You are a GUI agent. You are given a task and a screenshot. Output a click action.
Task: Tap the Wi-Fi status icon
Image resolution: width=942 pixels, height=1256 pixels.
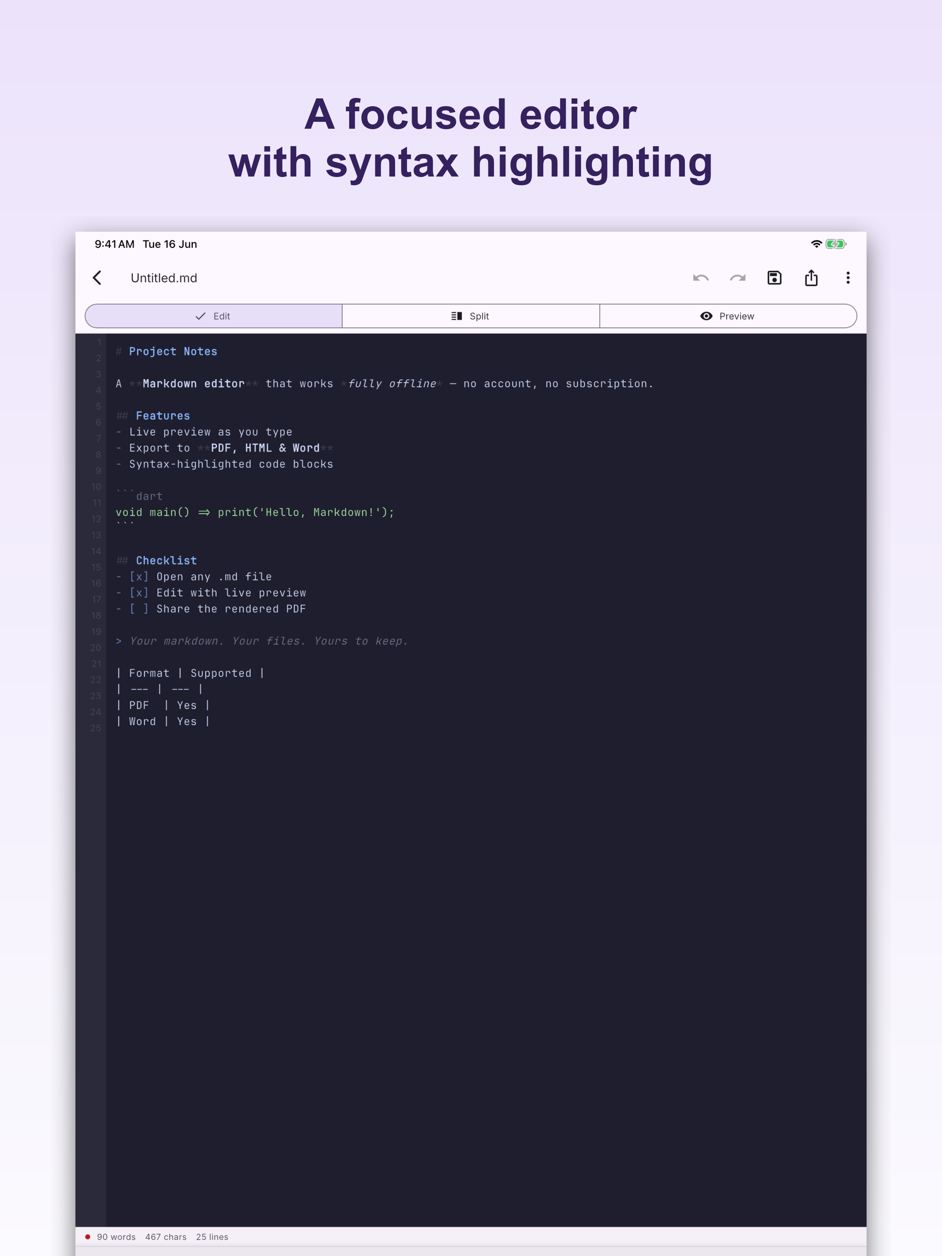[x=816, y=244]
